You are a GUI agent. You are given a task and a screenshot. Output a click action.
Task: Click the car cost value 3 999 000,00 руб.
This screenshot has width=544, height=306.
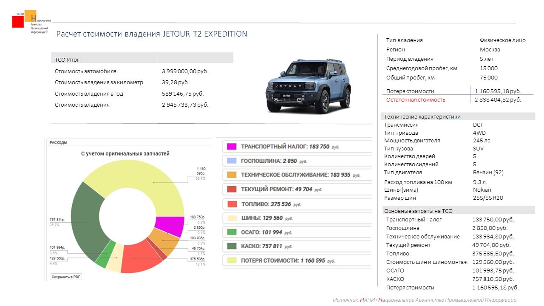point(185,71)
